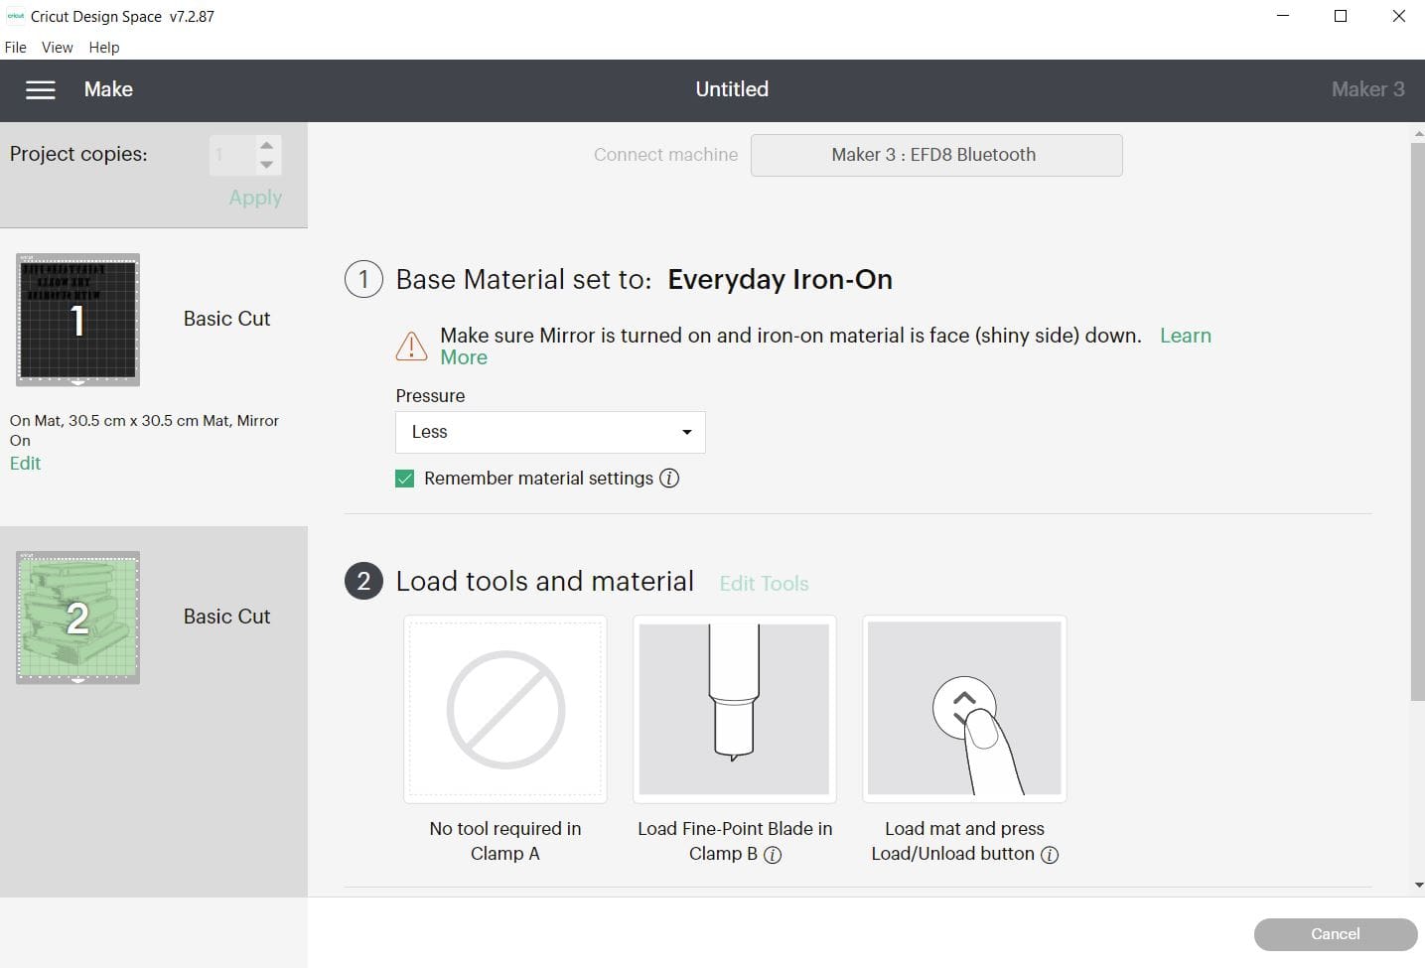The image size is (1425, 968).
Task: Click the Edit Tools link
Action: point(764,584)
